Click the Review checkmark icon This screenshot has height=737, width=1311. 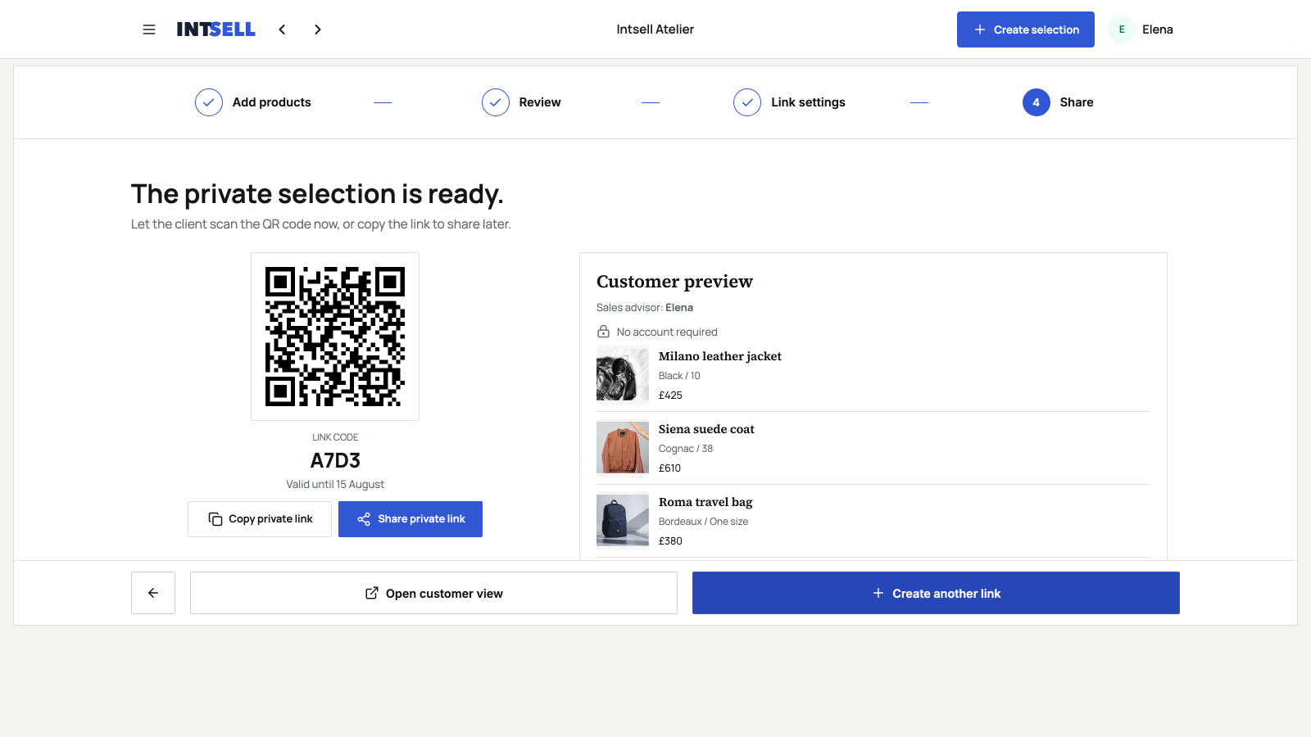pyautogui.click(x=496, y=102)
